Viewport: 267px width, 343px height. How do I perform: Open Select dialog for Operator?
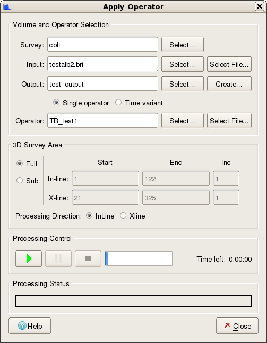point(183,121)
